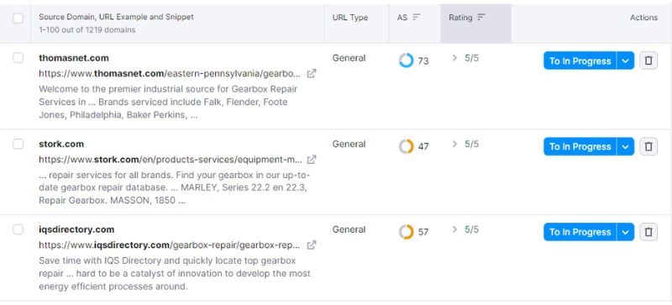
Task: Click the thomasnet.com domain name
Action: point(74,58)
